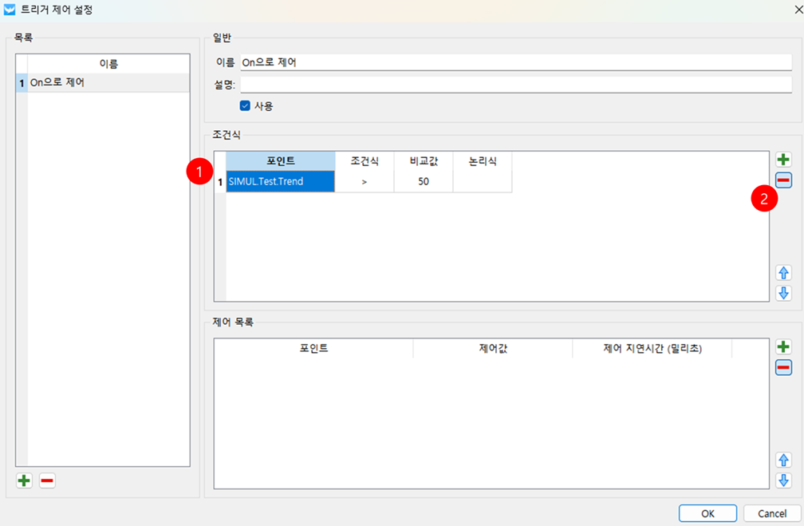Viewport: 804px width, 526px height.
Task: Select SIMUL.Test.Trend point cell
Action: [280, 182]
